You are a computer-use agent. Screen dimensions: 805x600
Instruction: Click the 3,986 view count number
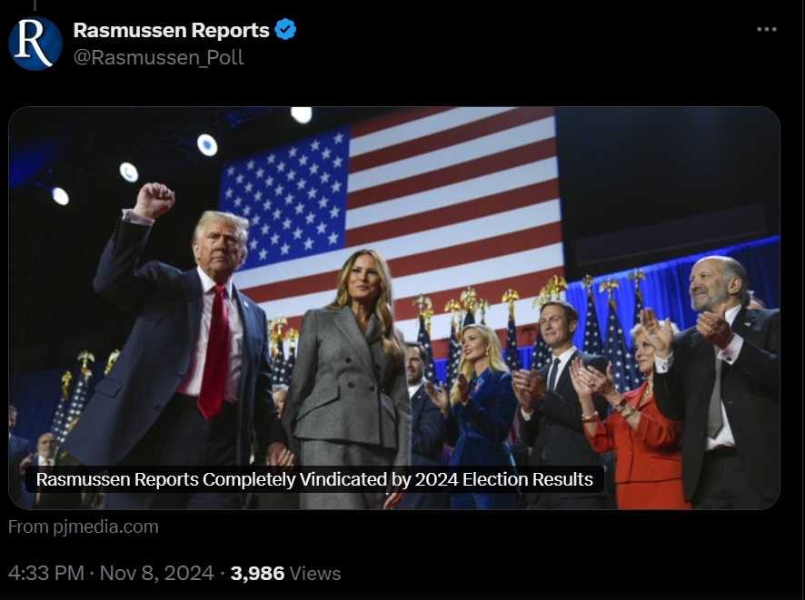[x=257, y=573]
